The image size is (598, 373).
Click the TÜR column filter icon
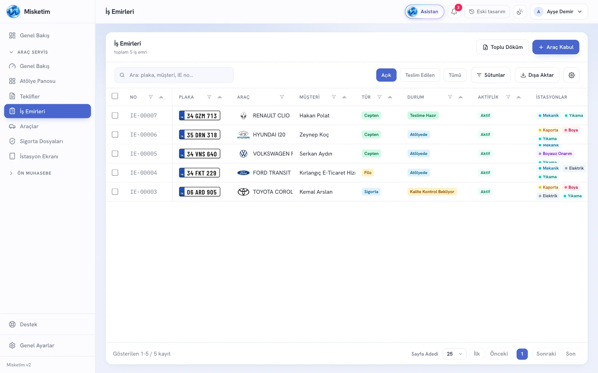pyautogui.click(x=380, y=97)
